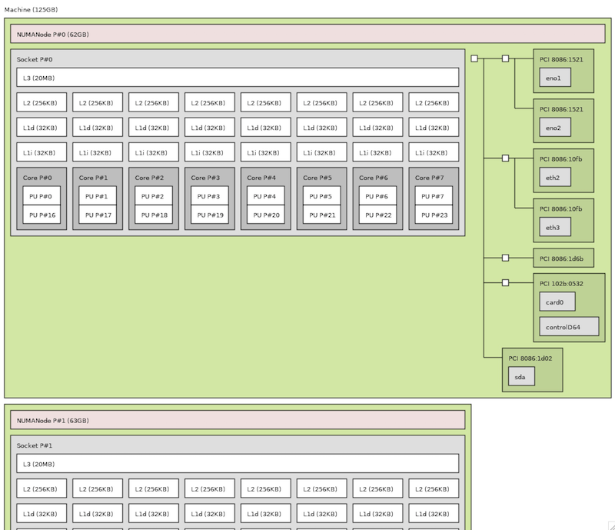
Task: Click the PU P#0 processing unit
Action: (42, 196)
